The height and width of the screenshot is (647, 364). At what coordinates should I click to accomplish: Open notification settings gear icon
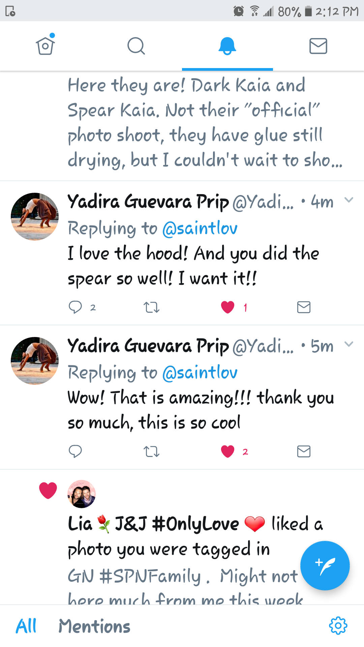(338, 626)
